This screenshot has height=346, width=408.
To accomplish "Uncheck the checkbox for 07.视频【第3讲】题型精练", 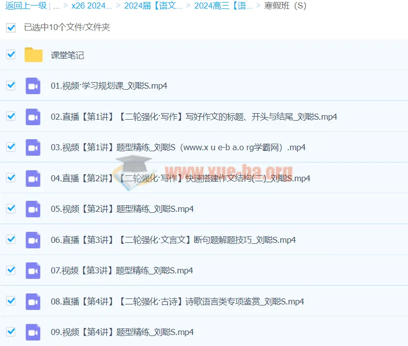I will tap(11, 270).
